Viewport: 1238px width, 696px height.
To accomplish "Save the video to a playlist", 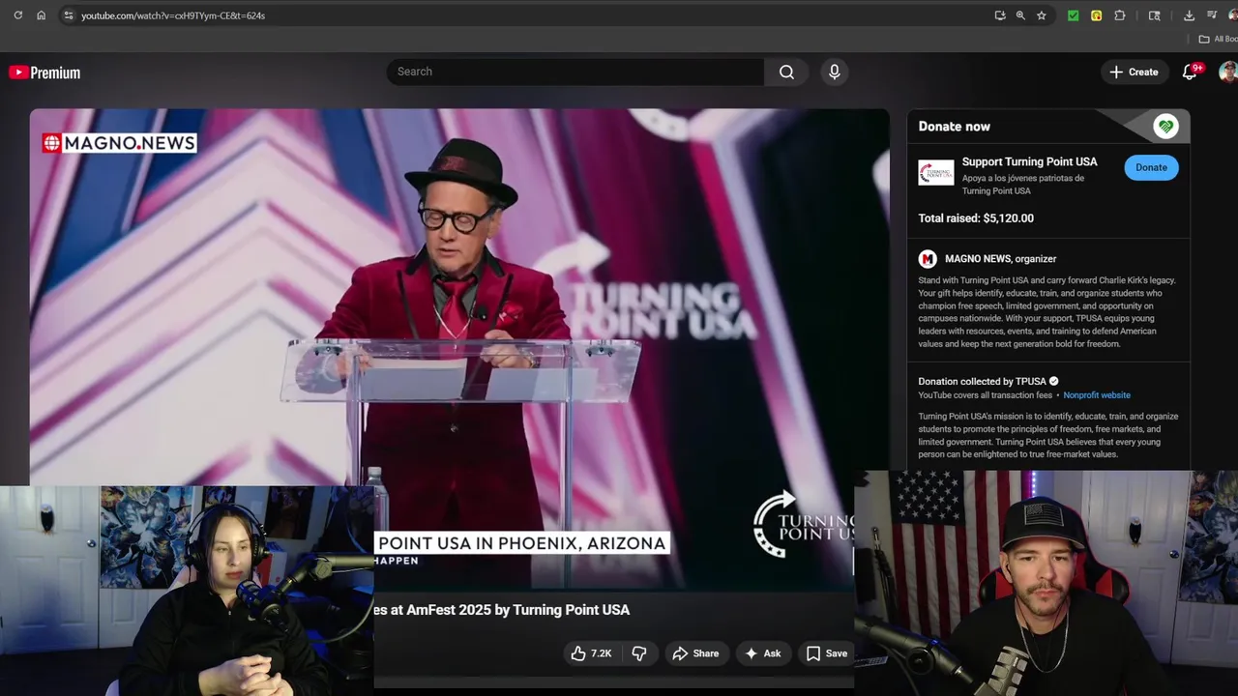I will (x=827, y=653).
